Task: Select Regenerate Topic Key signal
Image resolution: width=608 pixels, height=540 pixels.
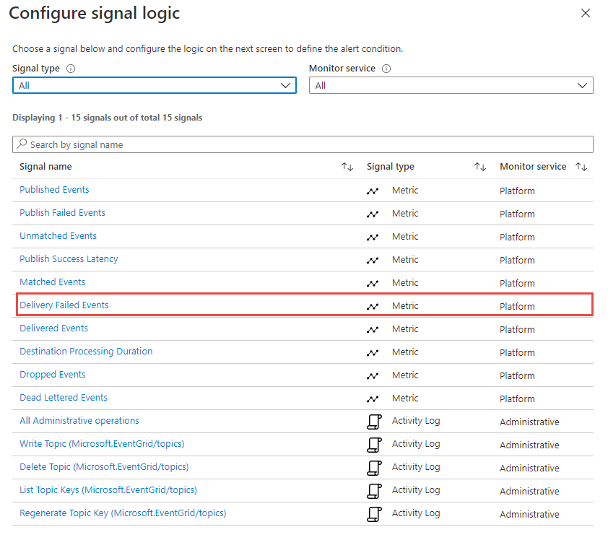Action: pyautogui.click(x=123, y=513)
